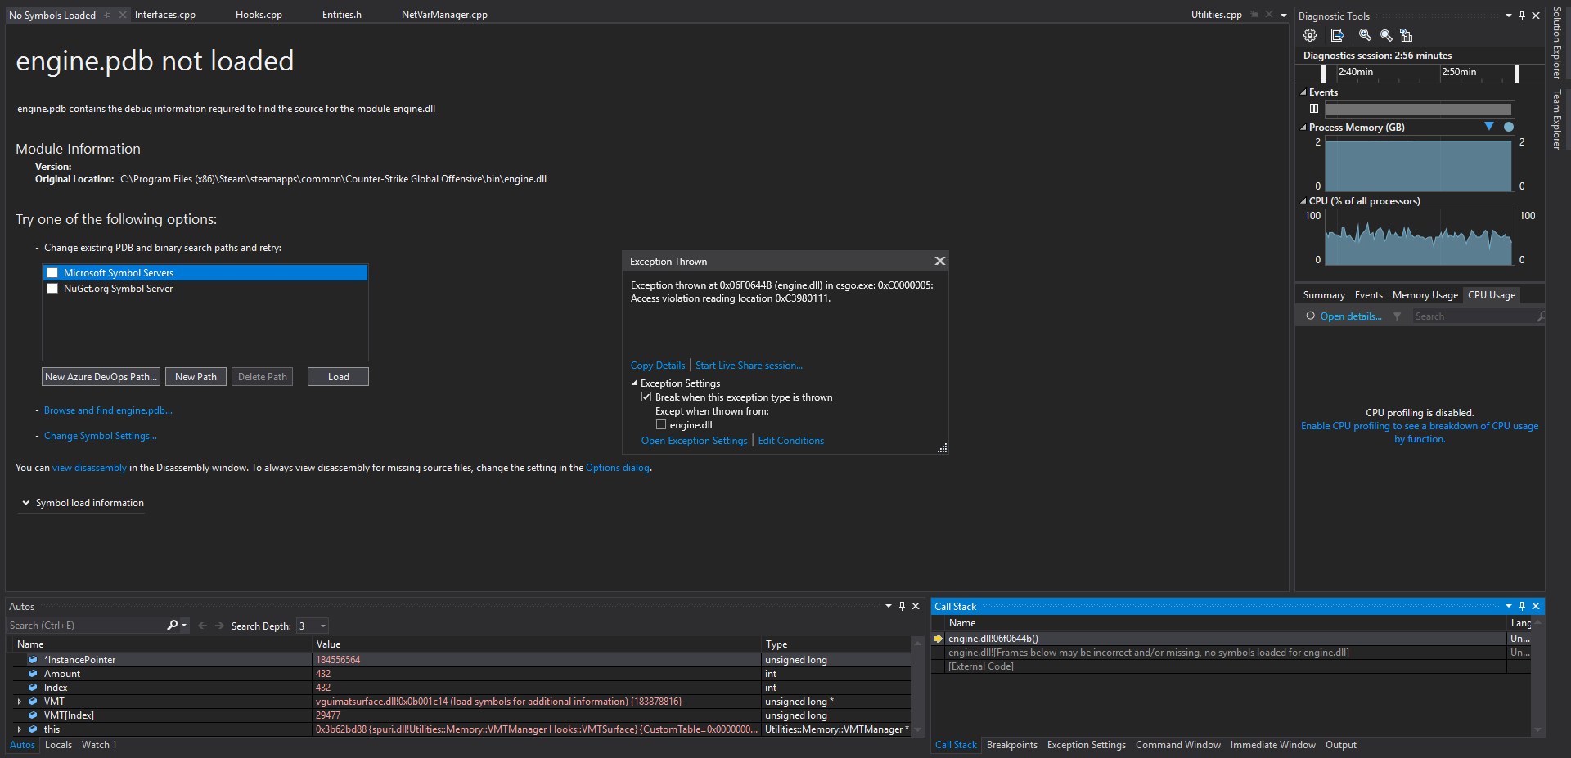The height and width of the screenshot is (758, 1571).
Task: Click the variable icon next to VMT[Index]
Action: pyautogui.click(x=33, y=715)
